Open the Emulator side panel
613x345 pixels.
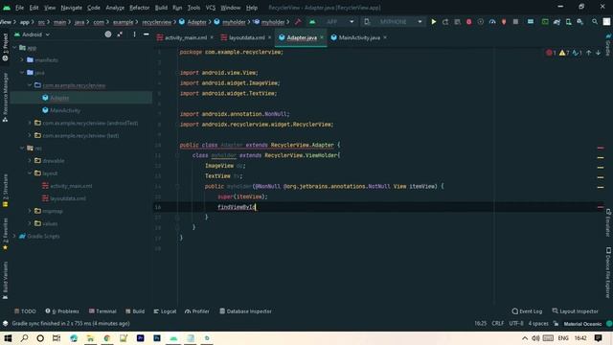click(608, 223)
